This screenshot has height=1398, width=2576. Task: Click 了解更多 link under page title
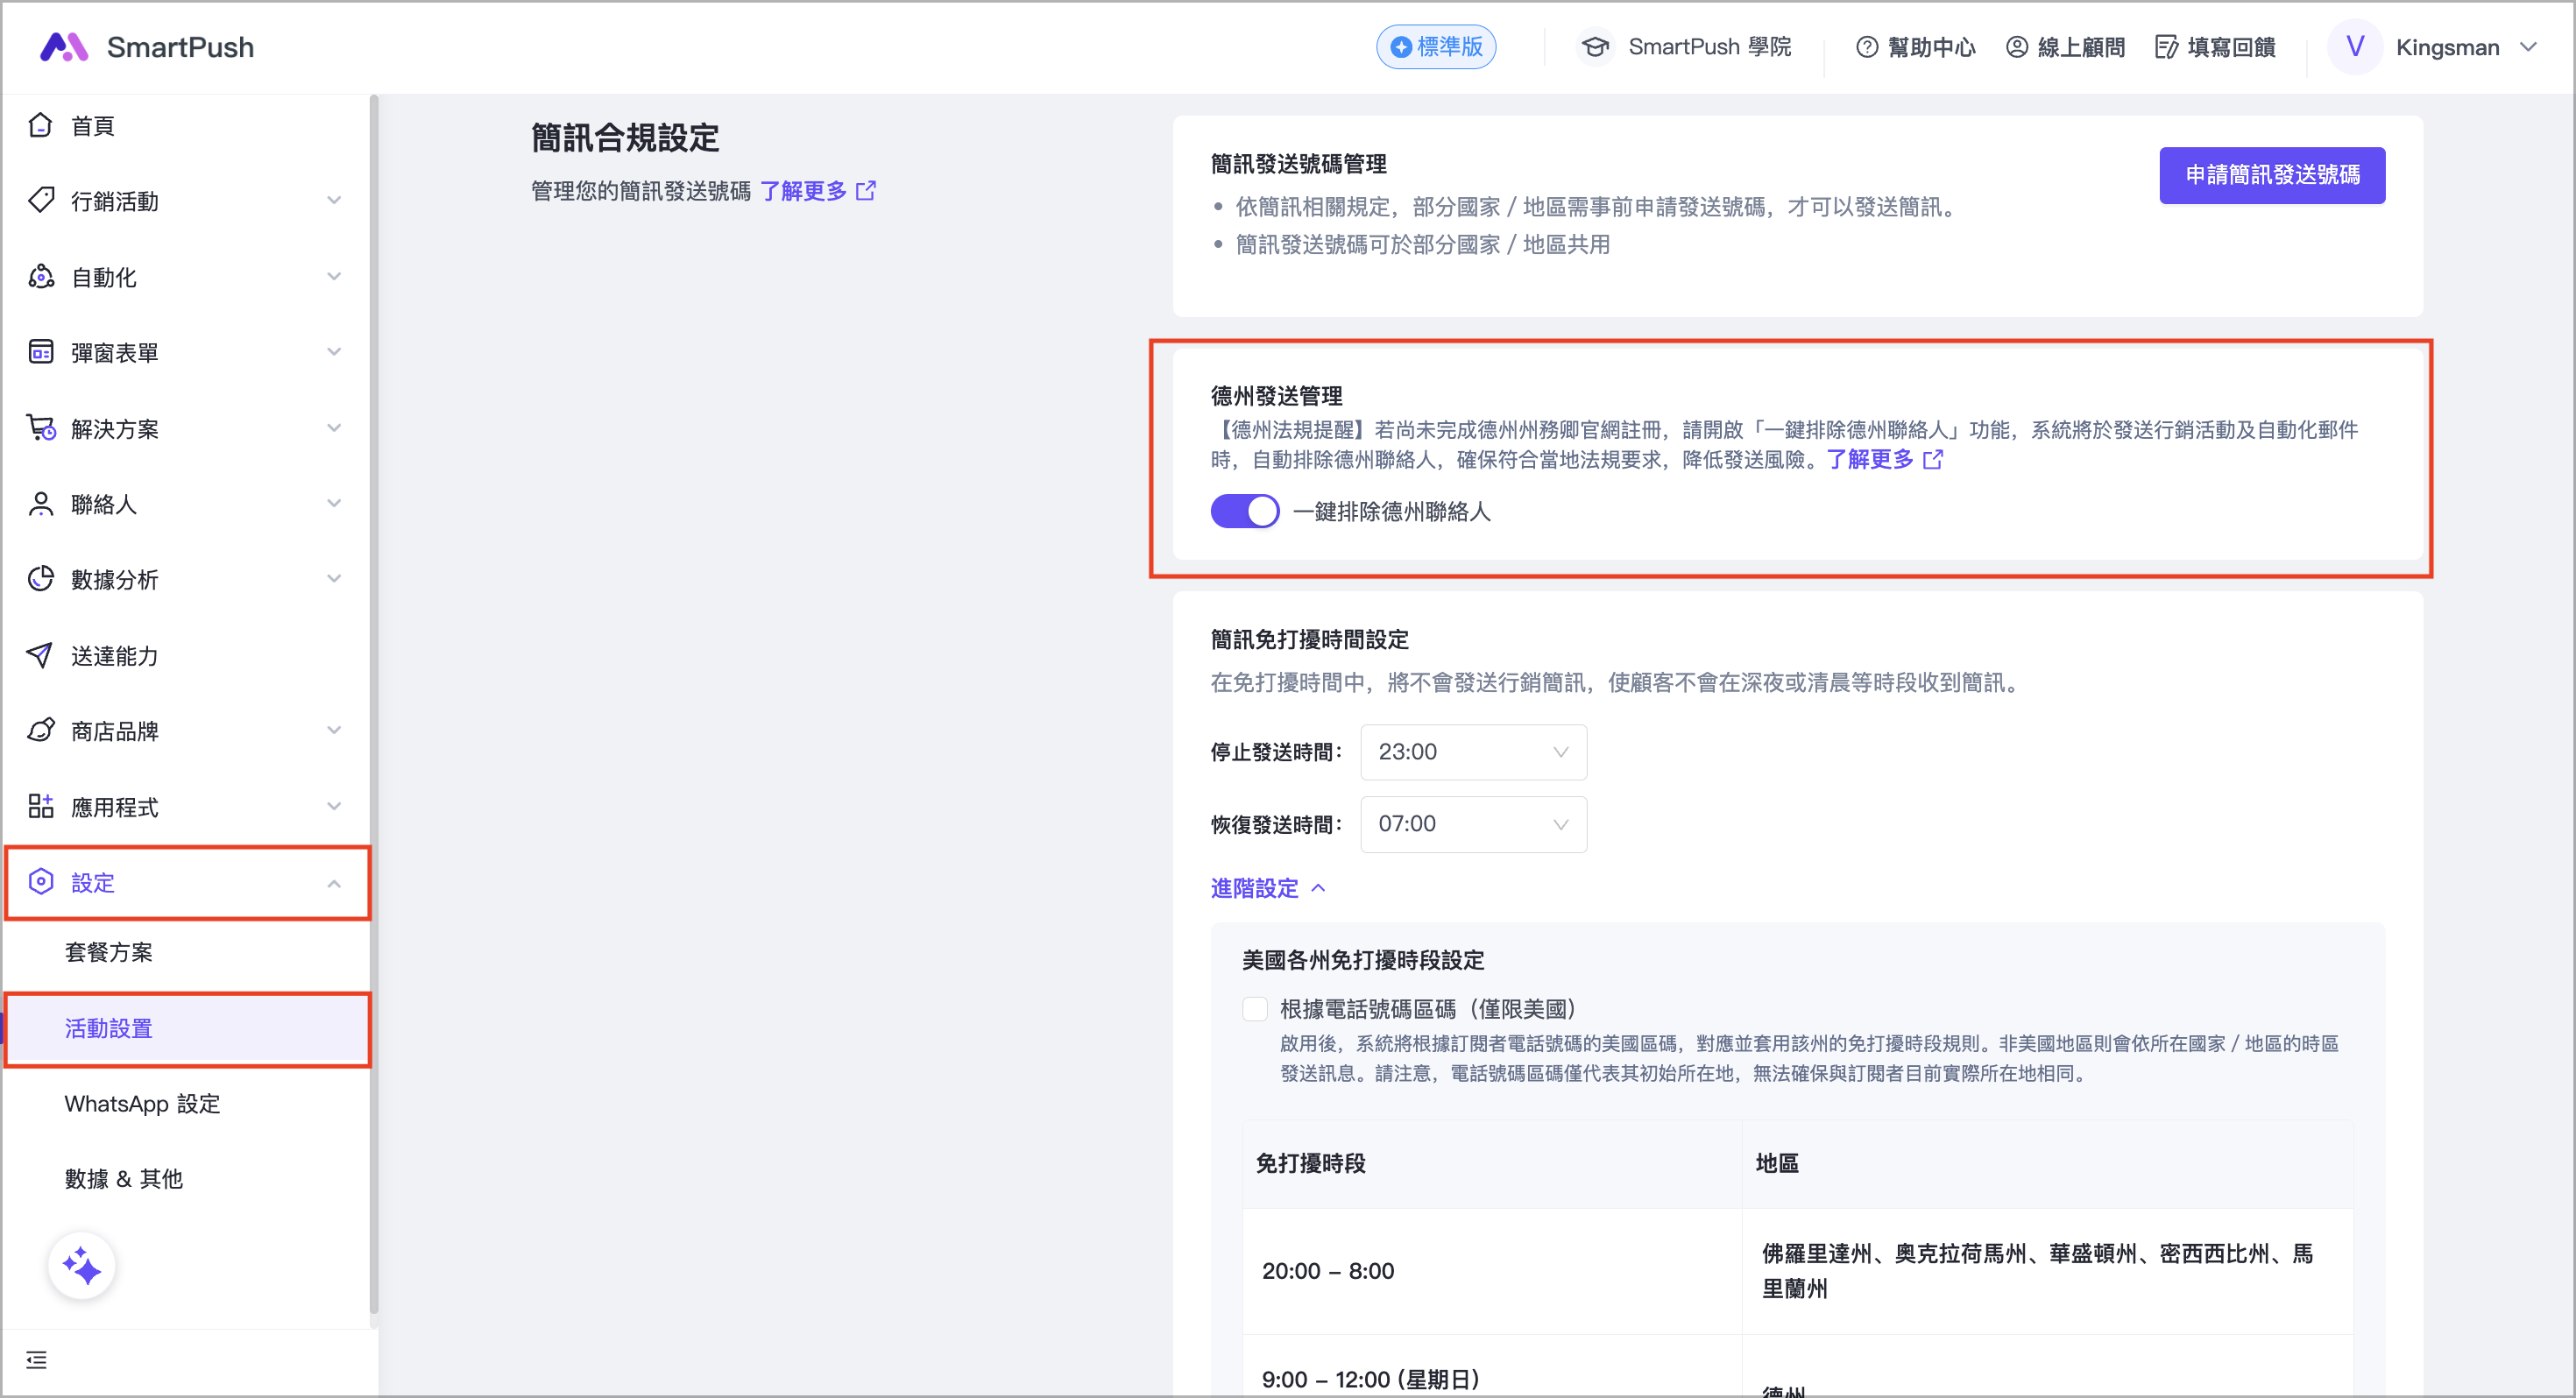tap(803, 190)
